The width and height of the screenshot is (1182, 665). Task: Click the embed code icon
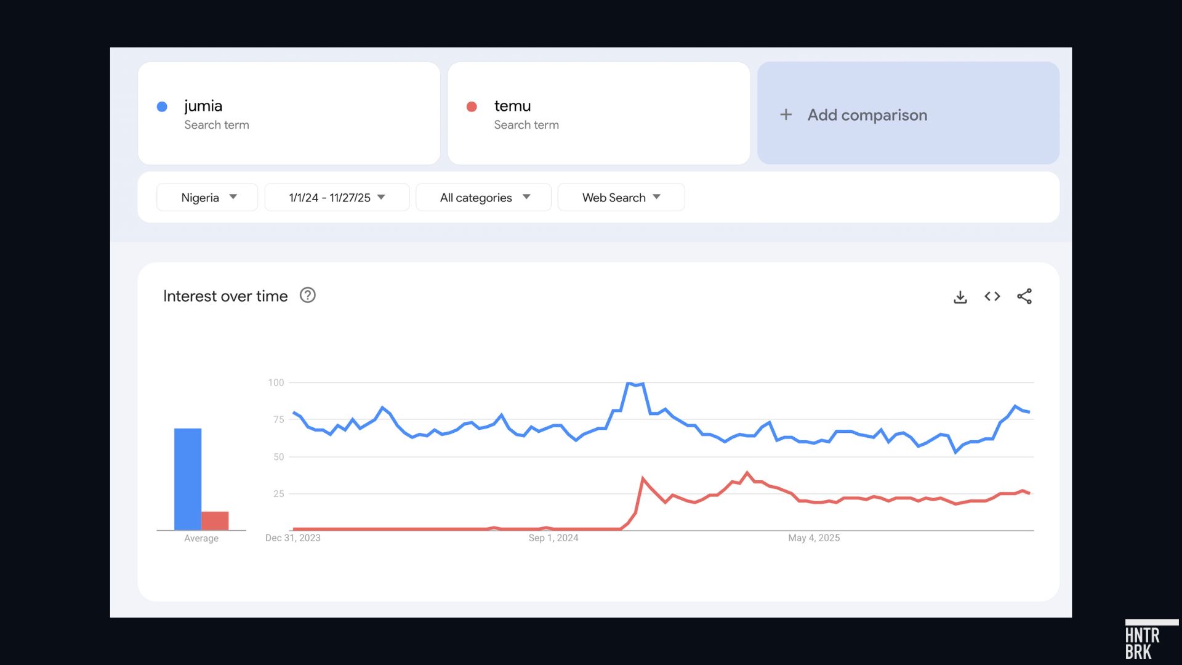(992, 297)
